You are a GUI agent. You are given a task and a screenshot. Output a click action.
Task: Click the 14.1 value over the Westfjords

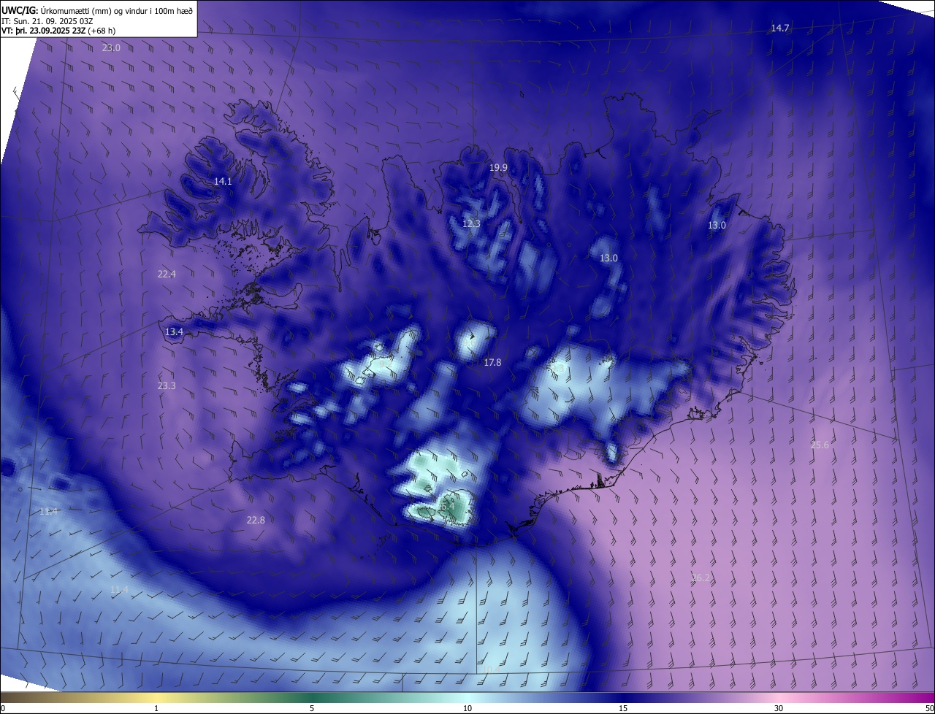click(x=223, y=181)
